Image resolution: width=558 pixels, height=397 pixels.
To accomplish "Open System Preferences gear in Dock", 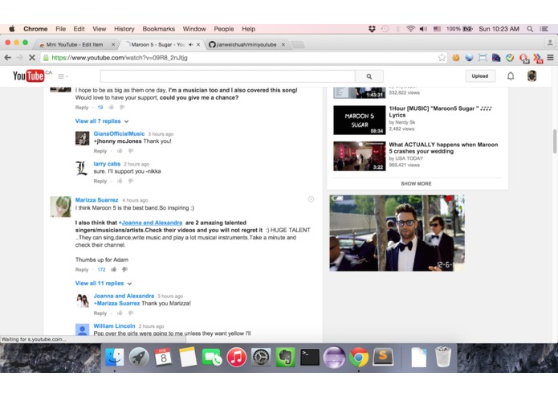I will point(261,357).
